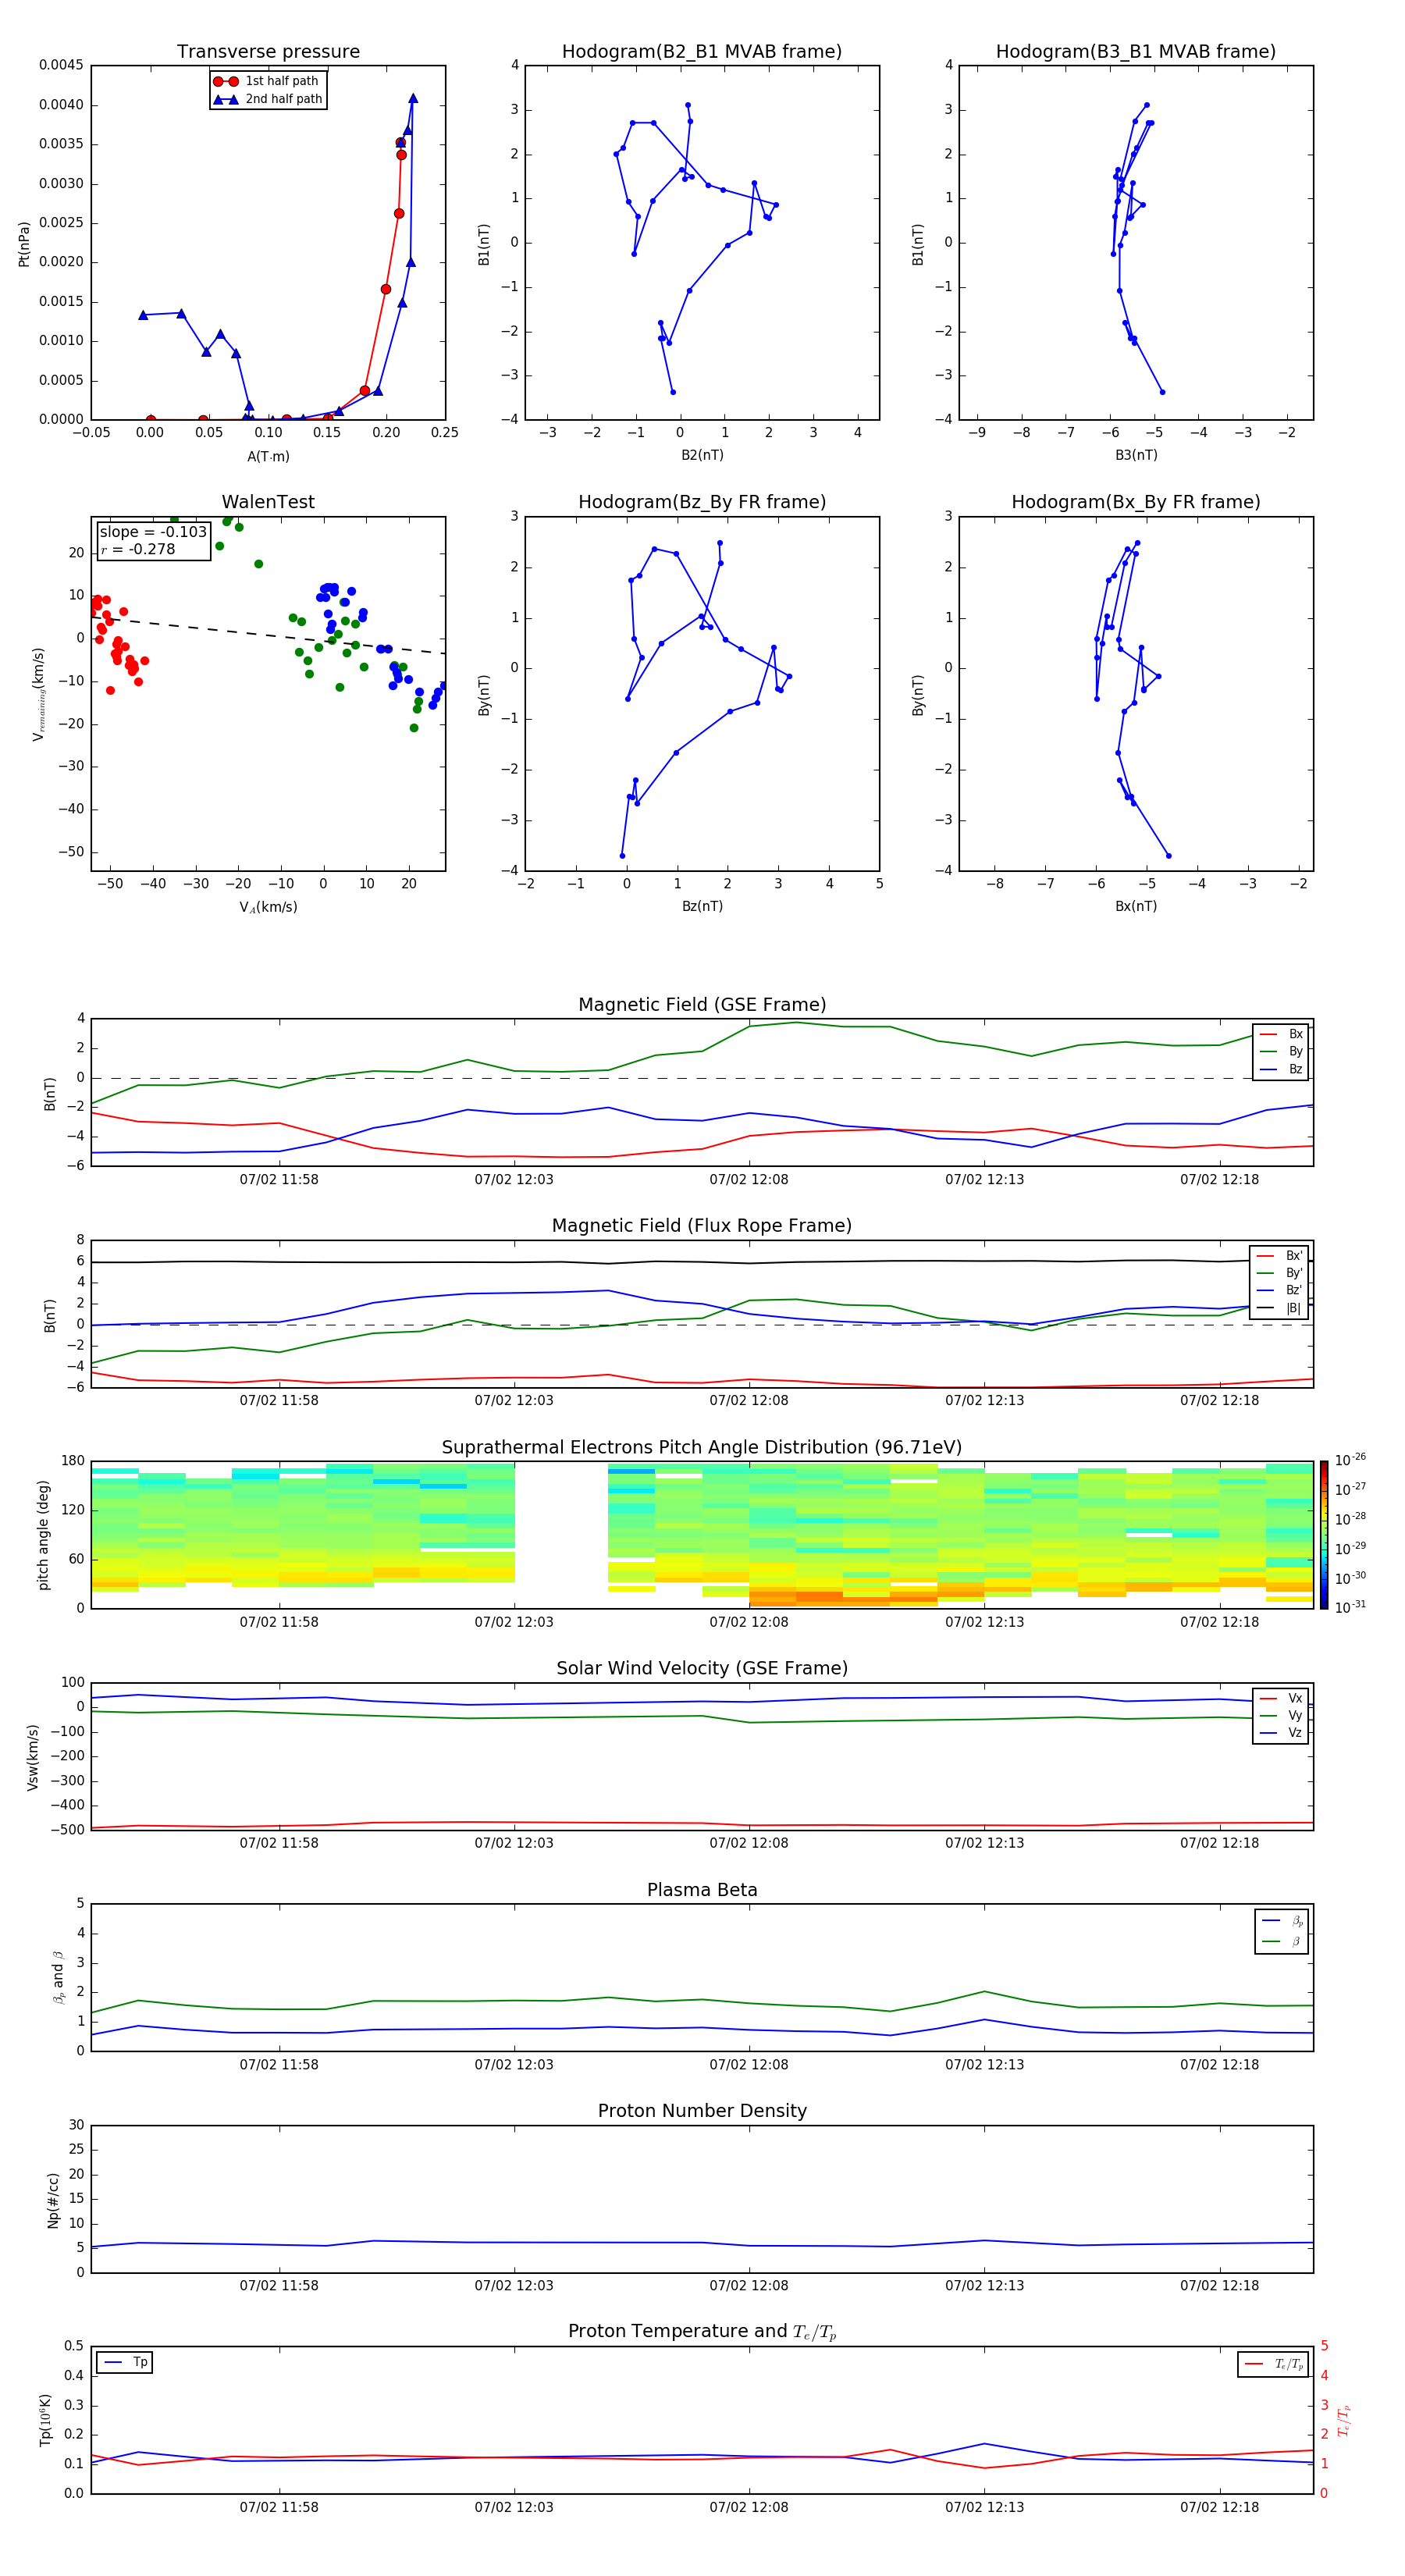Screen dimensions: 1405x2576
Task: Click the "Hodogram(Bx_By FR frame)" title
Action: coord(1136,502)
